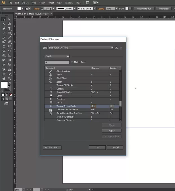
Task: Select the Magic Wand tool
Action: (x=4, y=24)
